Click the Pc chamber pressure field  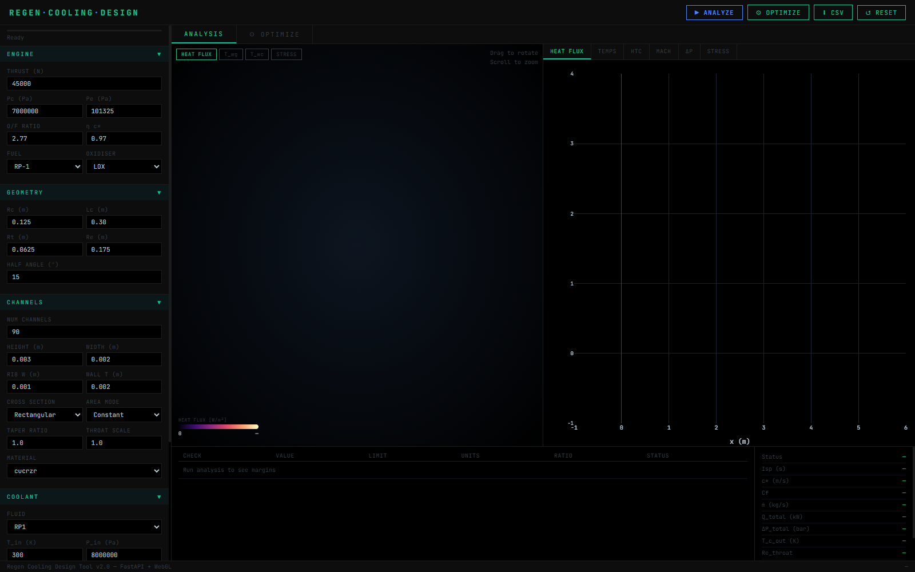click(x=45, y=111)
